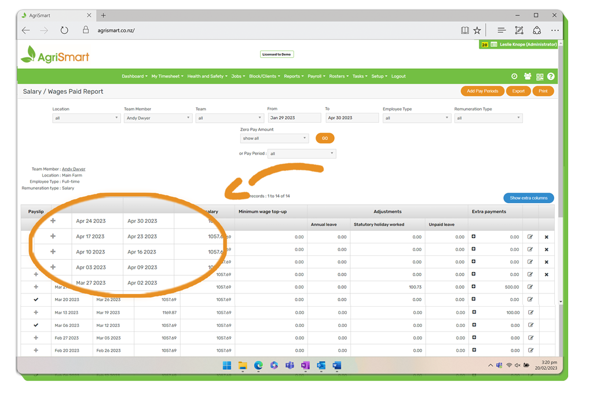The height and width of the screenshot is (401, 593).
Task: Open the Health and Safety menu
Action: 207,76
